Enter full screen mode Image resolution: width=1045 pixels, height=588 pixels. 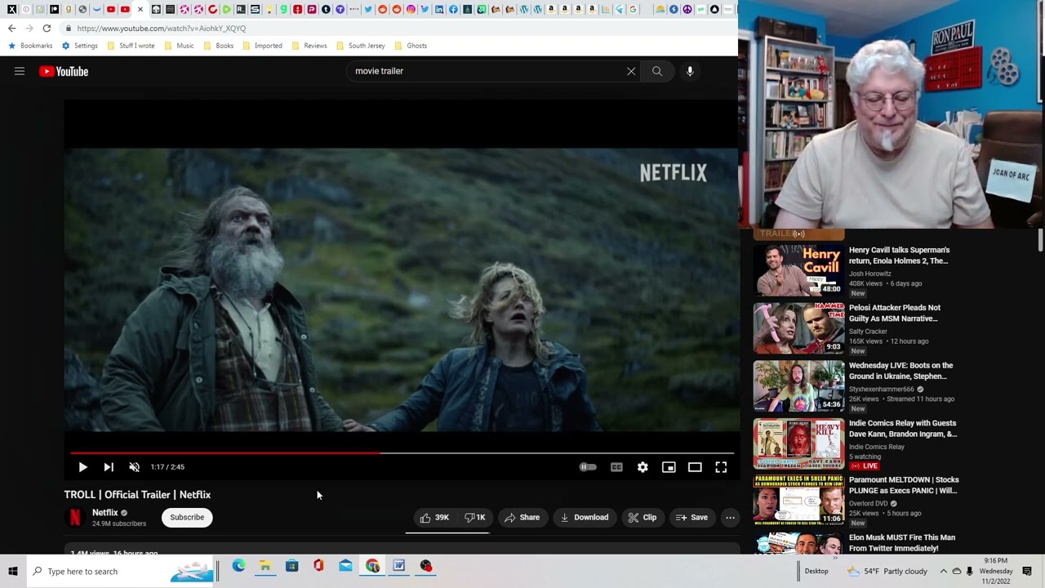coord(721,467)
